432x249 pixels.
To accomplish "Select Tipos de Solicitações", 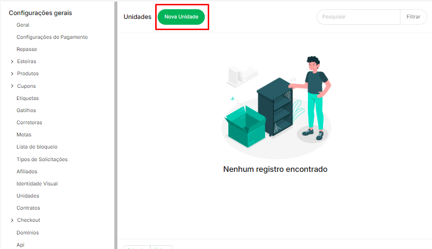I will pyautogui.click(x=42, y=159).
